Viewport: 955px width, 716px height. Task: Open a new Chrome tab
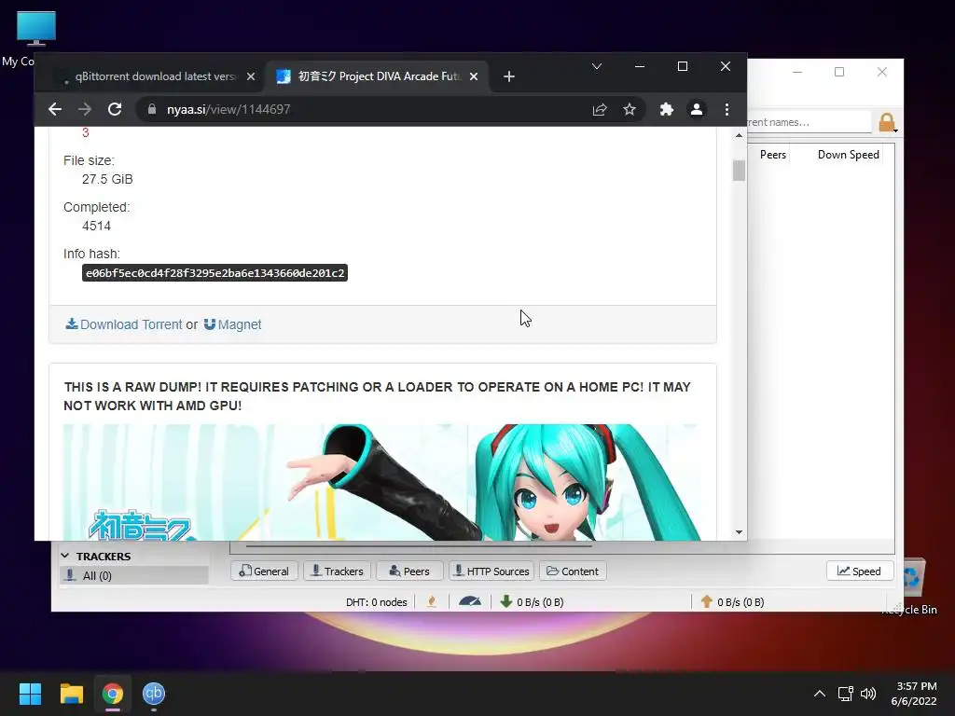tap(509, 76)
